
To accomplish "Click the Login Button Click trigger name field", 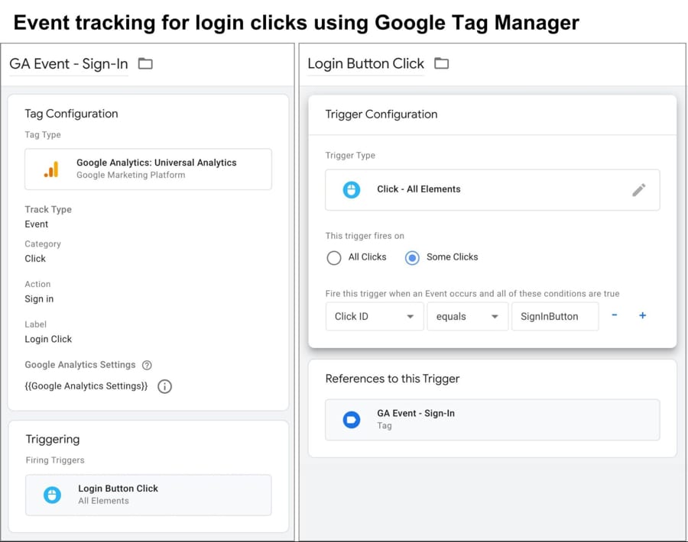I will 365,64.
